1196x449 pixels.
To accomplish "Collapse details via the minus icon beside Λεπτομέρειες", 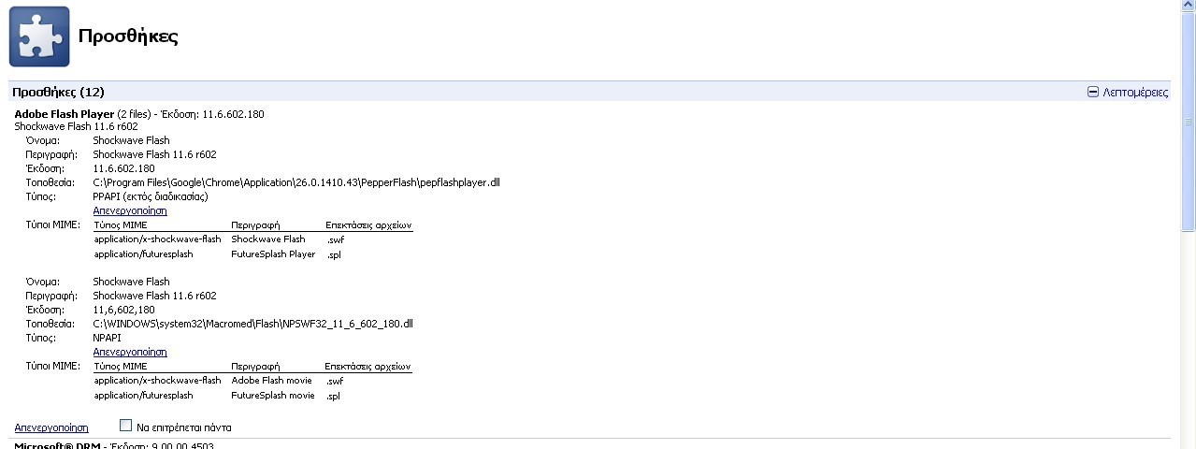I will point(1092,93).
